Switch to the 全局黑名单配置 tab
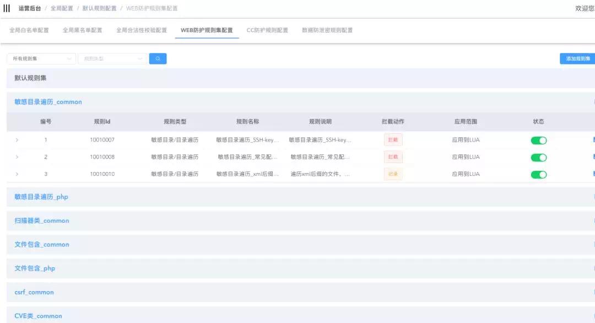Image resolution: width=595 pixels, height=323 pixels. point(82,30)
